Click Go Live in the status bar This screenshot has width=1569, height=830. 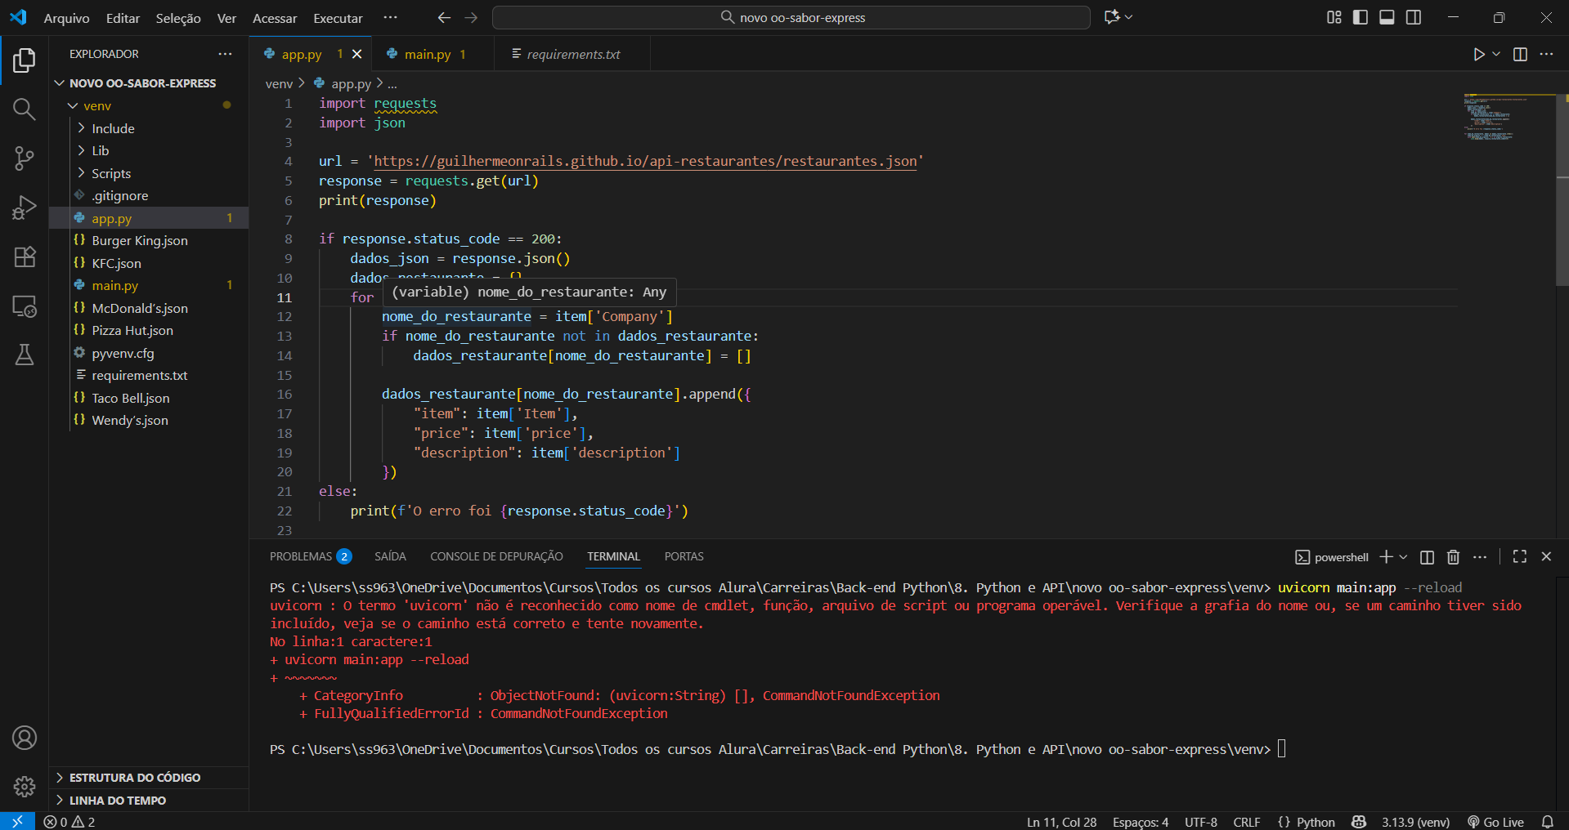pos(1495,822)
